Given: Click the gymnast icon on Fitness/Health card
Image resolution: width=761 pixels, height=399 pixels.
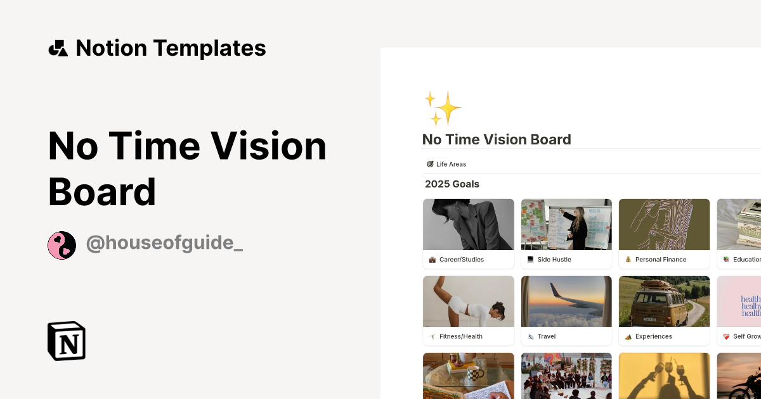Looking at the screenshot, I should click(x=433, y=336).
